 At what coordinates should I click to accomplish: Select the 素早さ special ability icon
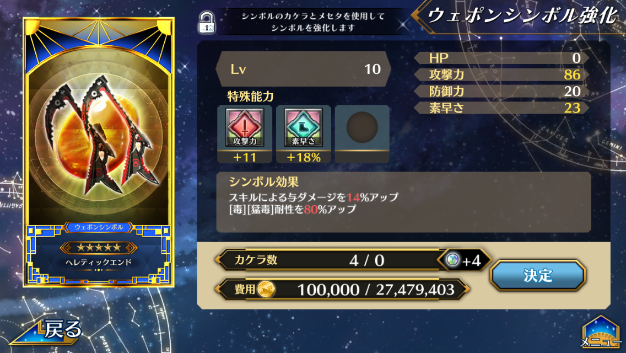[x=304, y=127]
